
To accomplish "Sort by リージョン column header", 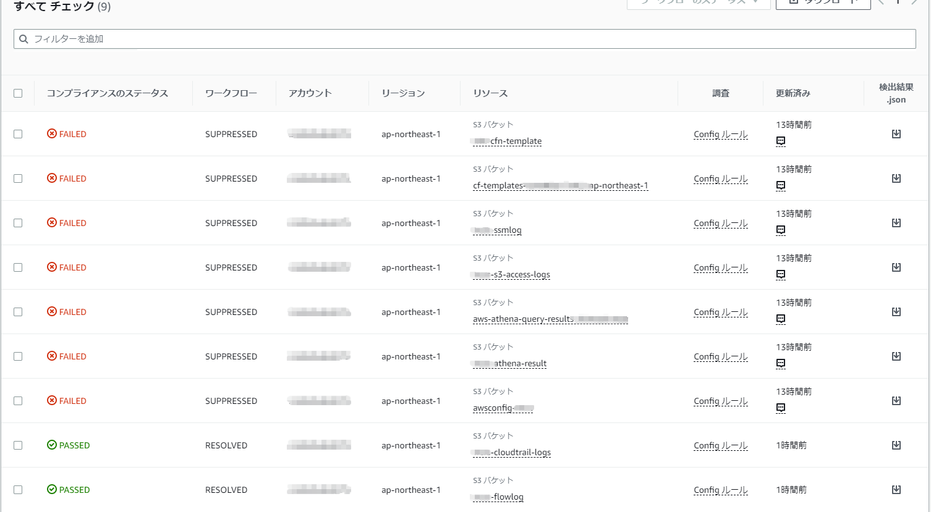I will (403, 93).
